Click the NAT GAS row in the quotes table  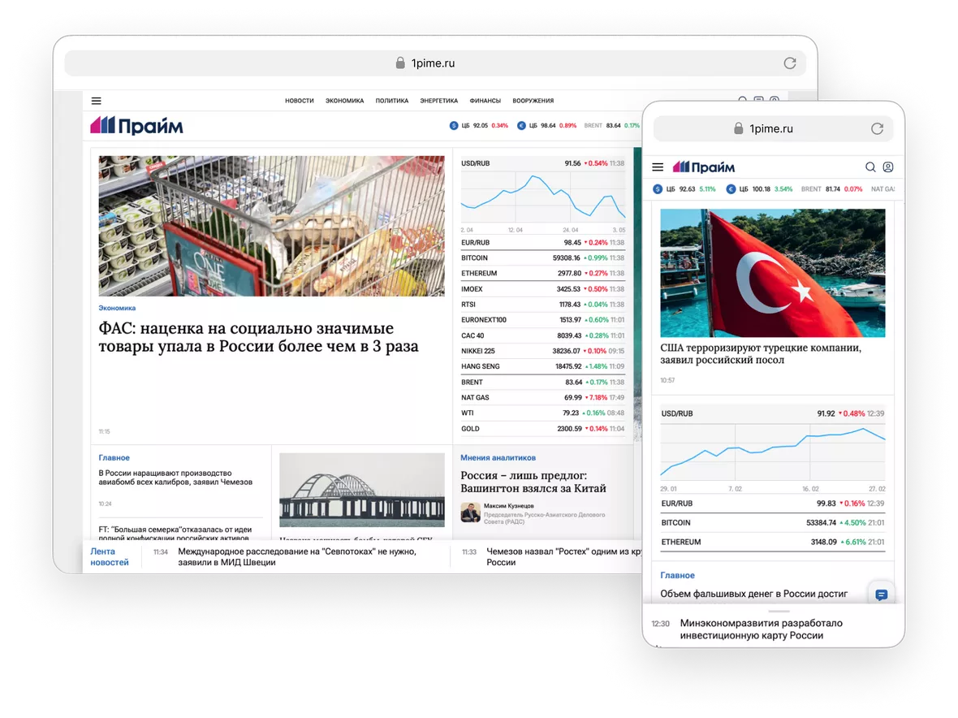(543, 397)
